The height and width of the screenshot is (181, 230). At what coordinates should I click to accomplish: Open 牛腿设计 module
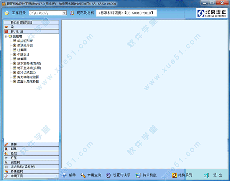pos(23,55)
